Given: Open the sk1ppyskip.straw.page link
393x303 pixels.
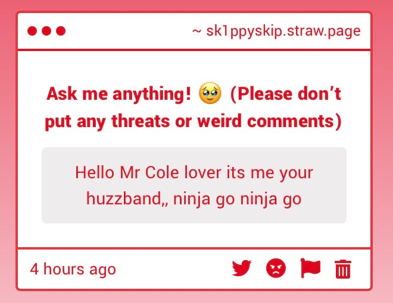Looking at the screenshot, I should pos(283,31).
